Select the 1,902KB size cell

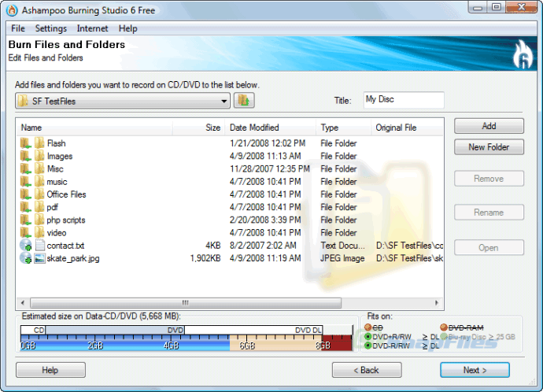click(x=205, y=258)
